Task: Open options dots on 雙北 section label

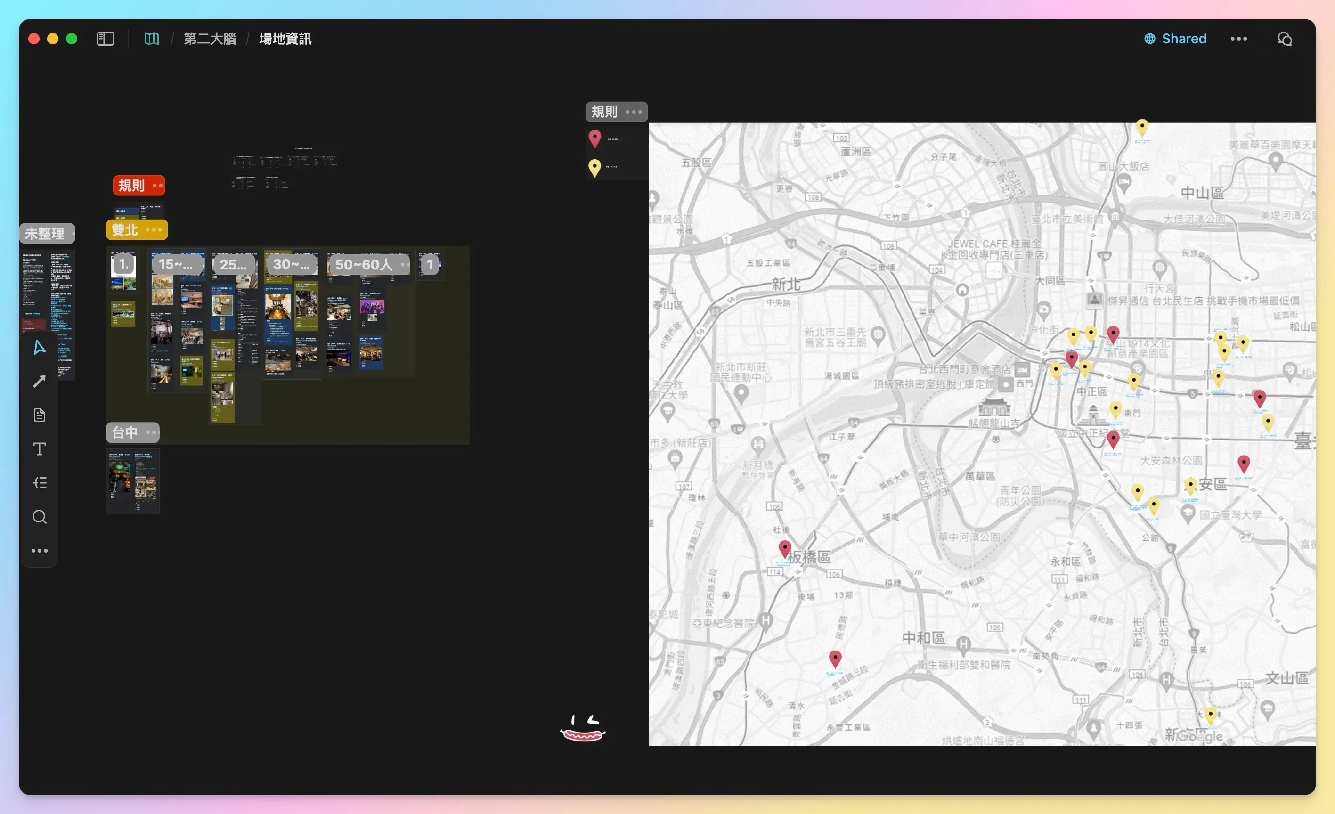Action: pyautogui.click(x=154, y=230)
